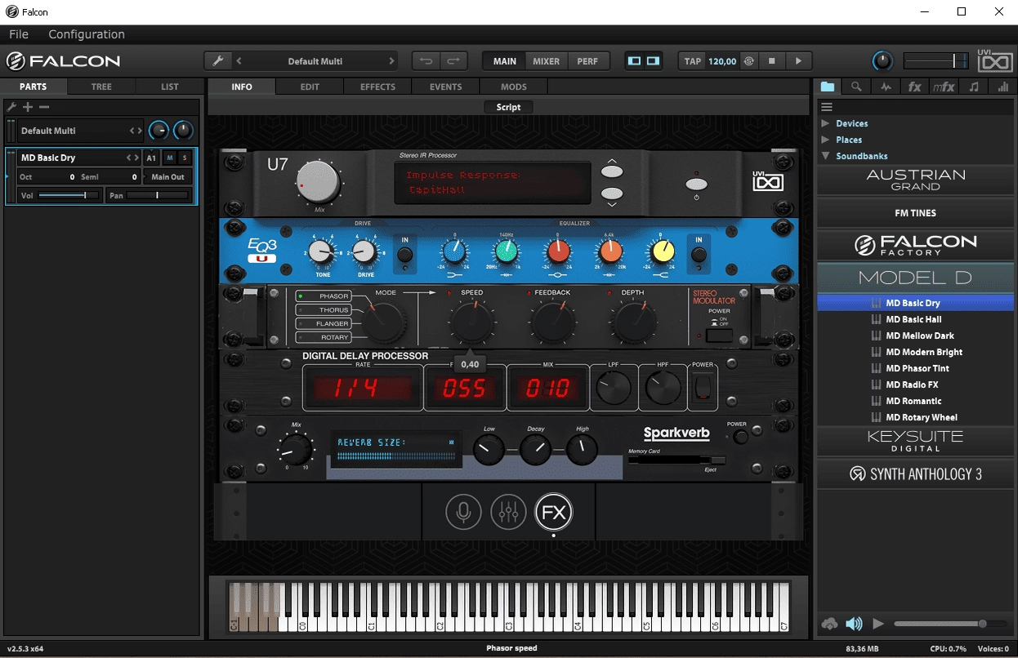
Task: Remove part with minus icon
Action: point(44,107)
